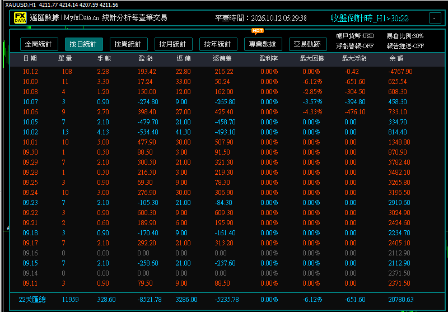Click the 帳戶貨幣:USD label
The image size is (448, 312).
pyautogui.click(x=355, y=36)
